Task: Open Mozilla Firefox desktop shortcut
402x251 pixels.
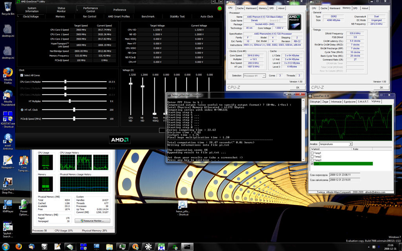Action: [x=8, y=76]
